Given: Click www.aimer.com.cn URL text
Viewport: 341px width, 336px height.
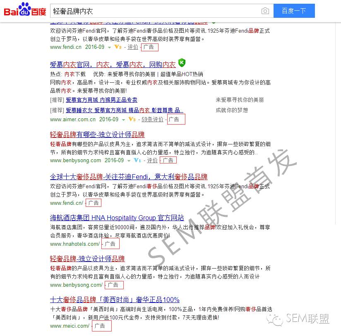Looking at the screenshot, I should click(73, 120).
